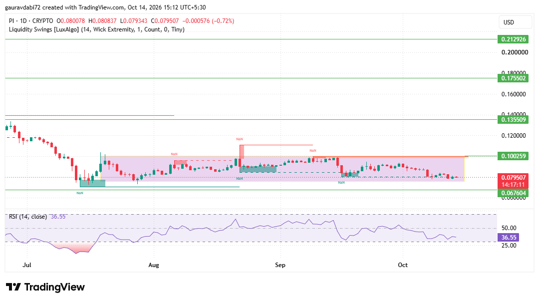Image resolution: width=539 pixels, height=302 pixels.
Task: Click the Oct date label on time axis
Action: (x=403, y=265)
